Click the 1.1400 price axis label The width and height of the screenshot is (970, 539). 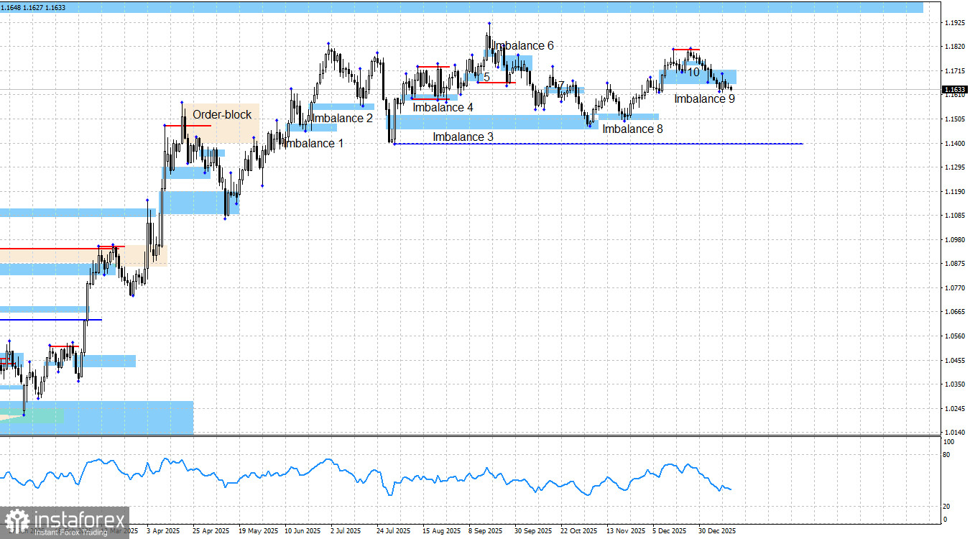955,143
